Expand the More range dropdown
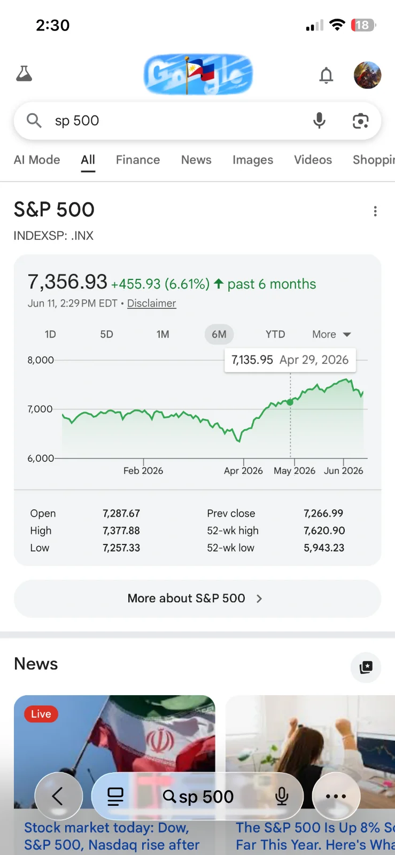395x855 pixels. (331, 335)
